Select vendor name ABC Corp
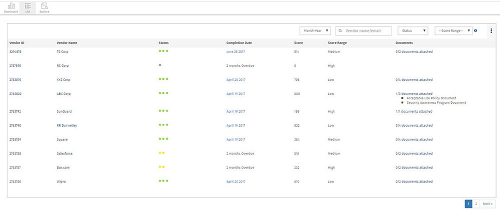The height and width of the screenshot is (210, 500). click(63, 94)
